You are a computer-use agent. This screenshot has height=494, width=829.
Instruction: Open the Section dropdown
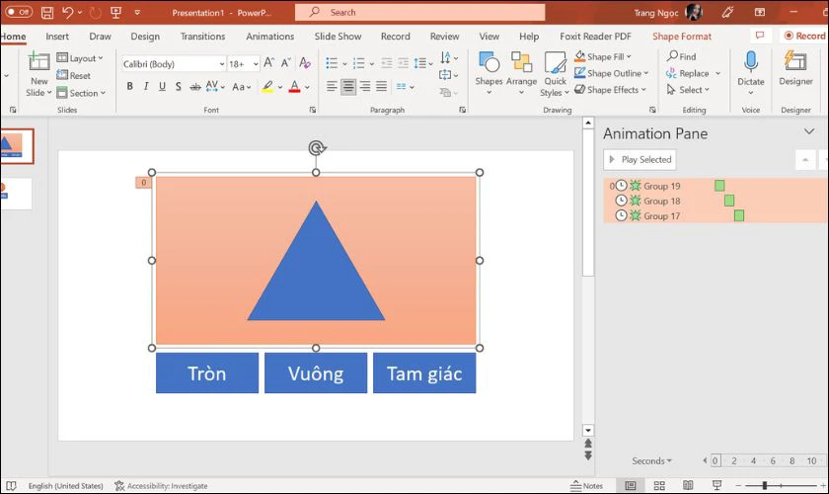pyautogui.click(x=81, y=93)
